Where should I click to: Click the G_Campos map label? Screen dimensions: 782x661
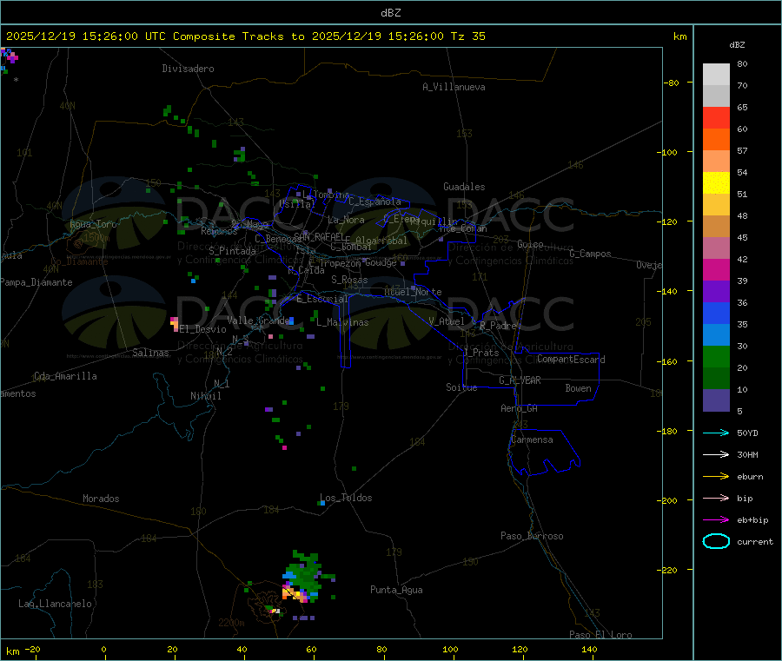point(591,254)
